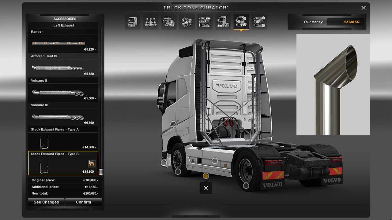The image size is (392, 220).
Task: Open the transmission category tab
Action: point(187,22)
